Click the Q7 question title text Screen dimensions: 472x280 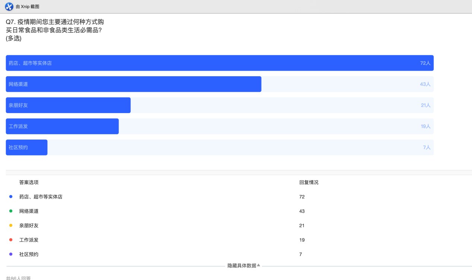[55, 30]
